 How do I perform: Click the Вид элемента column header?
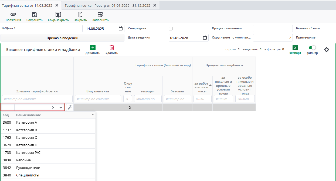click(98, 91)
